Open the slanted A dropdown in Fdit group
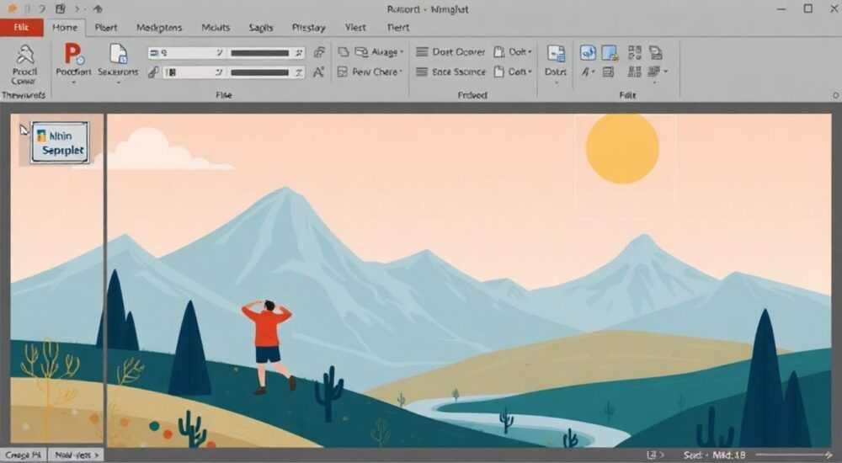Viewport: 842px width, 463px height. click(x=589, y=72)
